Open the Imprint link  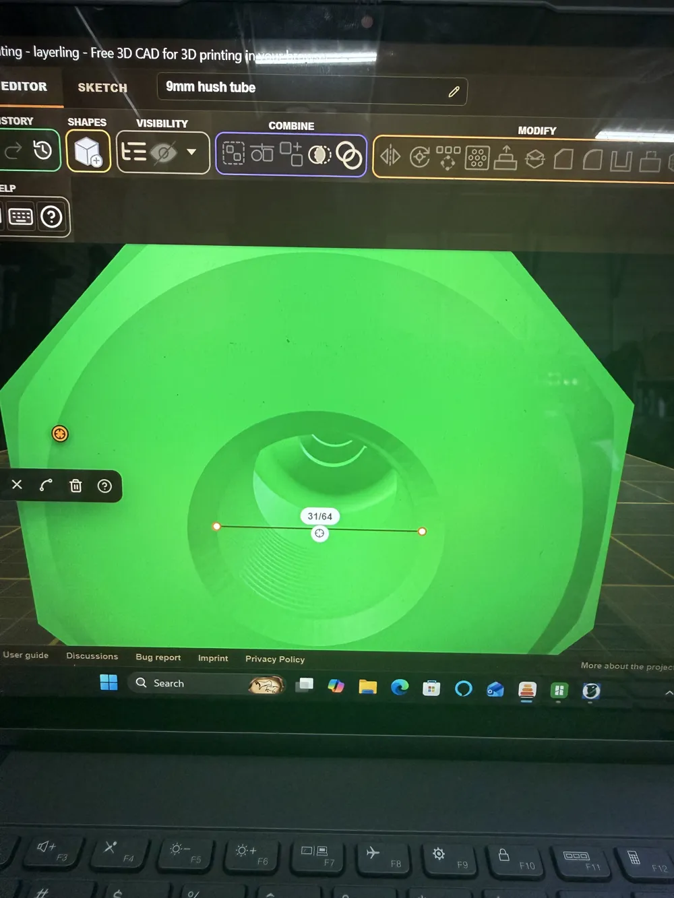[213, 658]
